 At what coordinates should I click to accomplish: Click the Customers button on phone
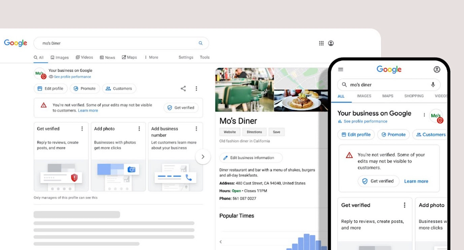(430, 134)
